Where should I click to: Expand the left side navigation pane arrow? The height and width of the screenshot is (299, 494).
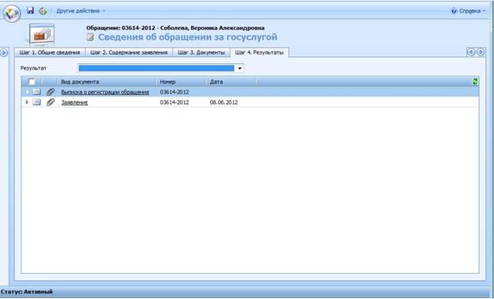pyautogui.click(x=4, y=52)
